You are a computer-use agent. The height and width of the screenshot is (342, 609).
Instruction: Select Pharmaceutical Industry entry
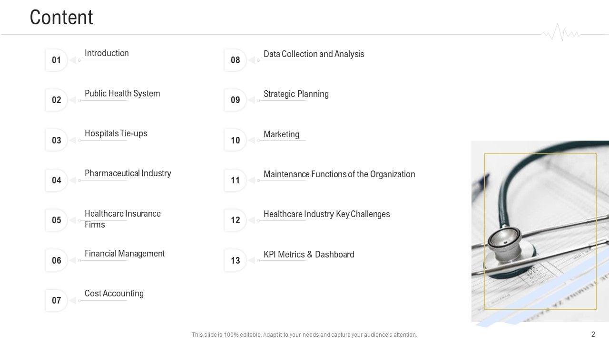(128, 173)
